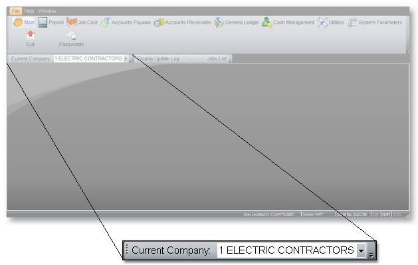The width and height of the screenshot is (418, 265).
Task: Click Display Update Log
Action: pyautogui.click(x=158, y=58)
